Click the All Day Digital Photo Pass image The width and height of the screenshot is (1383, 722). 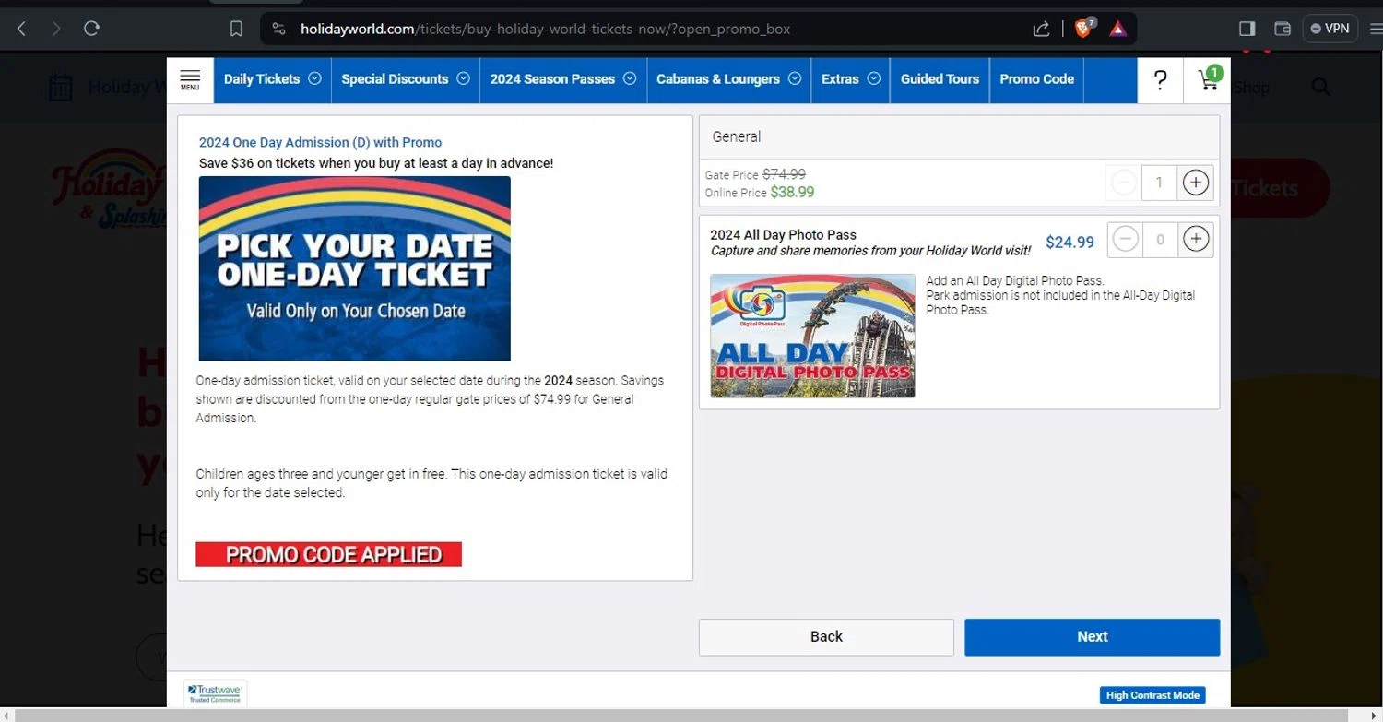tap(813, 336)
